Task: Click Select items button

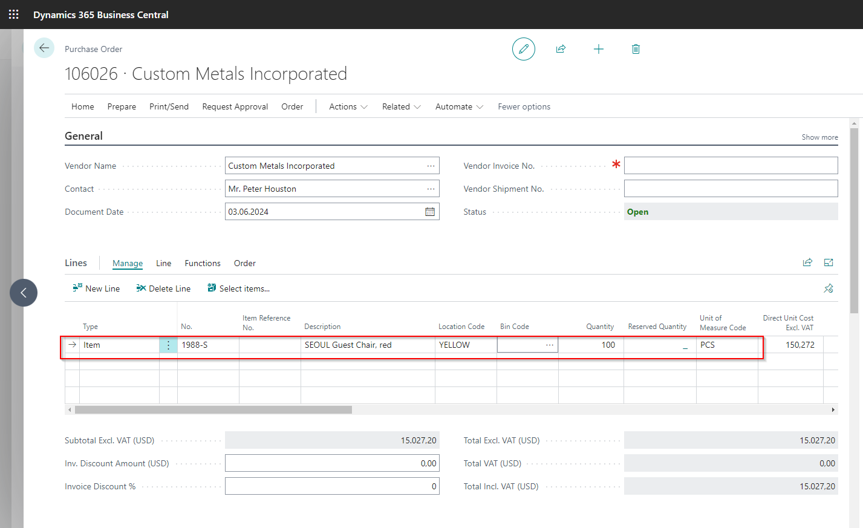Action: [238, 288]
